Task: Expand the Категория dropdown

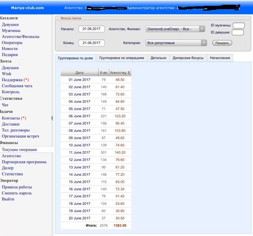Action: point(176,43)
